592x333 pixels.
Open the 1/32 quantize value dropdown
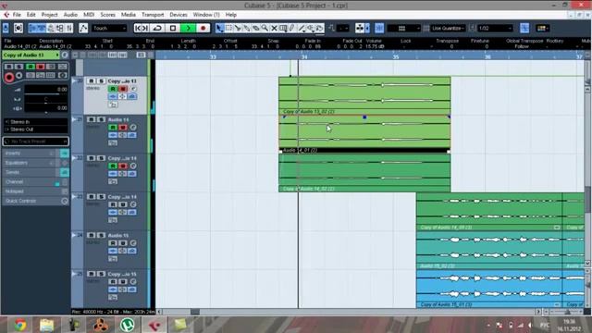495,29
